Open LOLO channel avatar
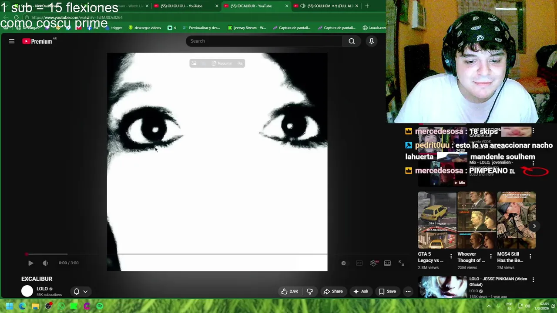 pyautogui.click(x=27, y=291)
